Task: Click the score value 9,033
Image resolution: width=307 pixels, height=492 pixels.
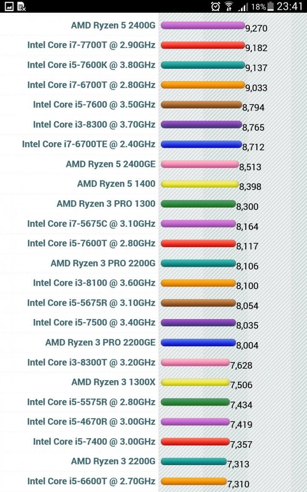Action: point(256,88)
